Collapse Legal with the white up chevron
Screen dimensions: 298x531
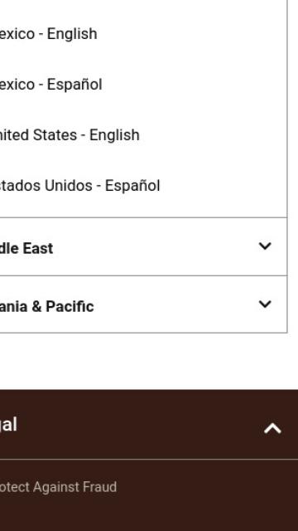[x=272, y=428]
